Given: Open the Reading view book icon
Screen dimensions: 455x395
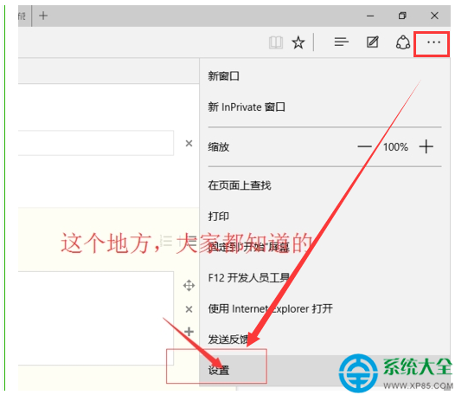Looking at the screenshot, I should click(x=275, y=42).
